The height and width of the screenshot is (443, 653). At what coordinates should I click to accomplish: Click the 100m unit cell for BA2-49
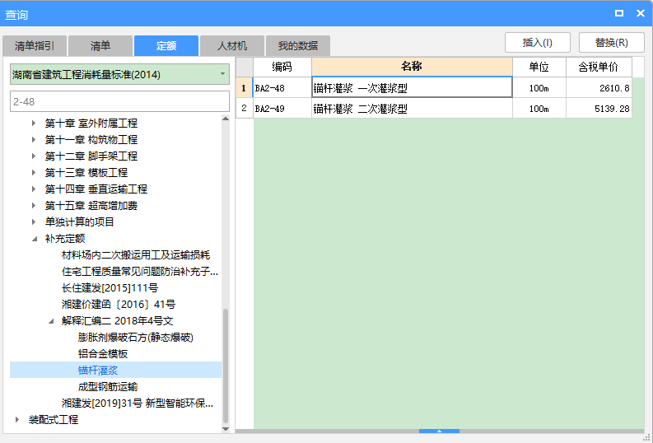(x=539, y=108)
